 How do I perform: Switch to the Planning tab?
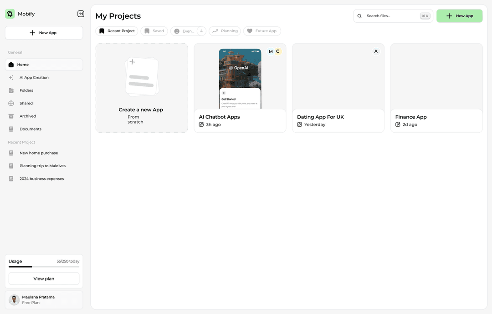tap(225, 31)
